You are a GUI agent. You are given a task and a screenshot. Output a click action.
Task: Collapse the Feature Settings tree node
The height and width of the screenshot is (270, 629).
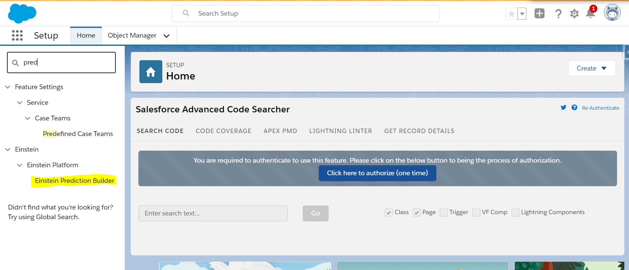pos(8,87)
